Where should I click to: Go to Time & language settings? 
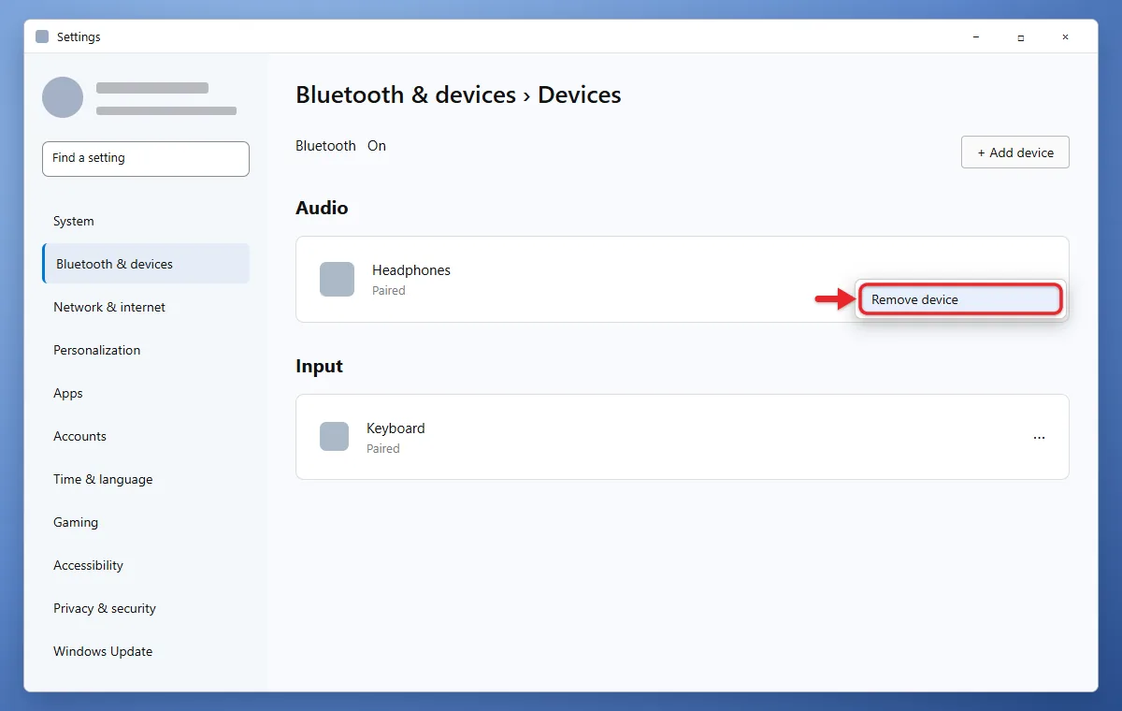coord(146,479)
